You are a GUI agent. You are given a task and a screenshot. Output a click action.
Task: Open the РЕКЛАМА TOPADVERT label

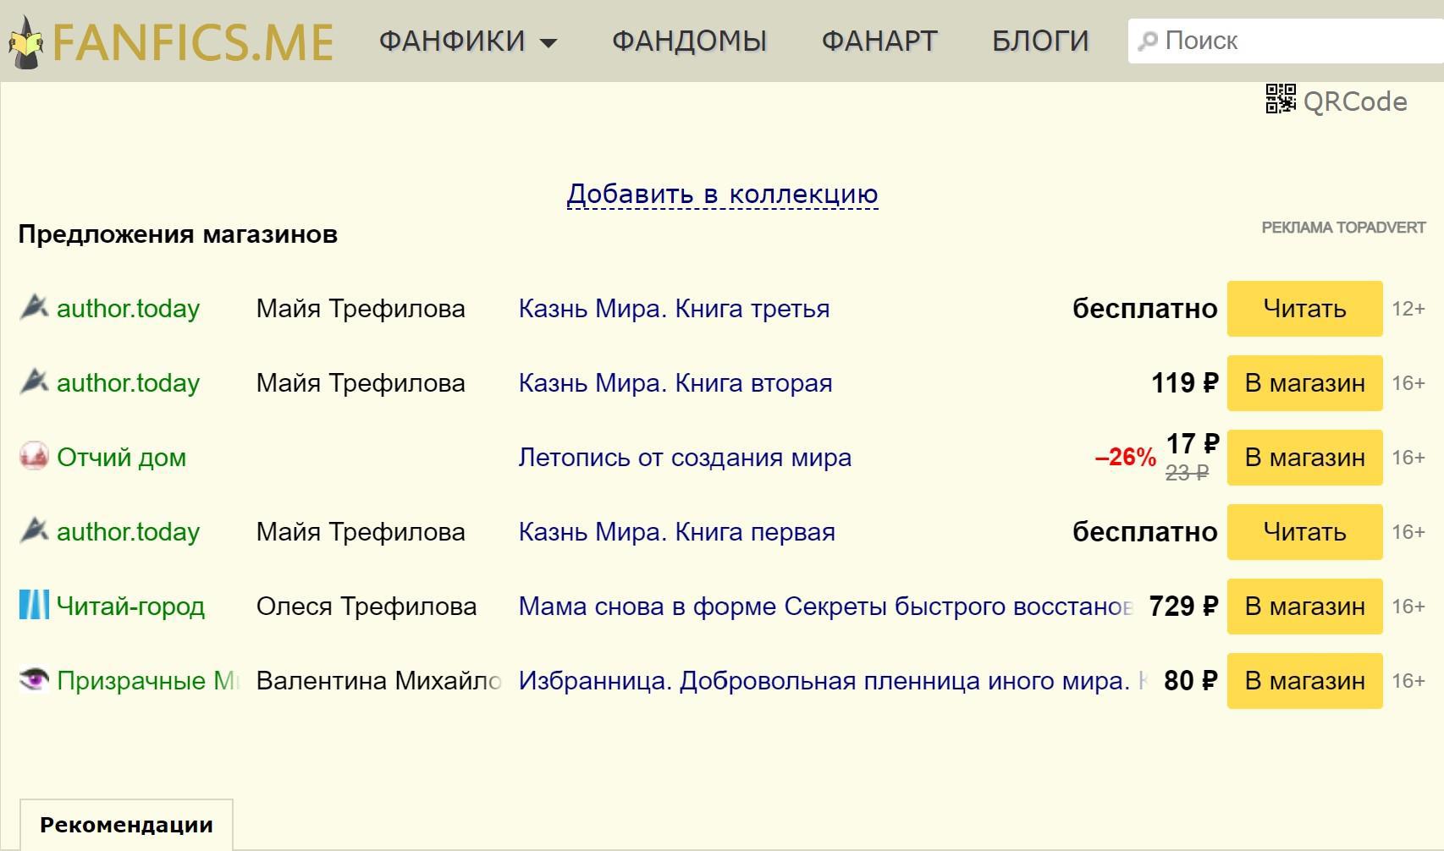pos(1343,228)
